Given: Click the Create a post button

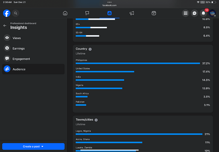Looking at the screenshot, I should tap(33, 147).
